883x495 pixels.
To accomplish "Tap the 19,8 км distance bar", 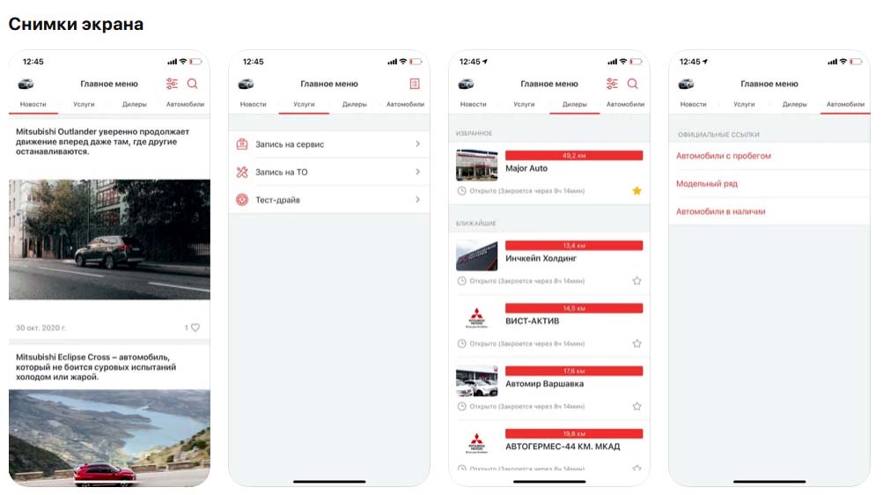I will pos(574,433).
